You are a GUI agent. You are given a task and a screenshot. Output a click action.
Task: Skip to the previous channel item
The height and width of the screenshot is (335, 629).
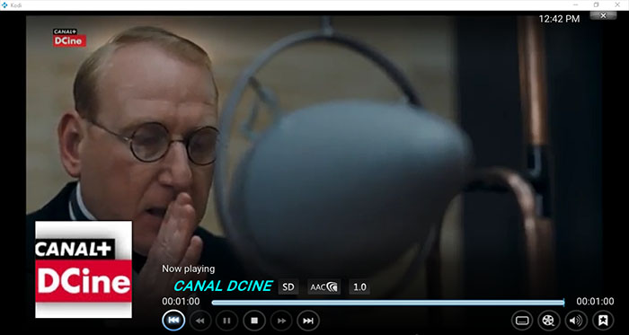(173, 321)
